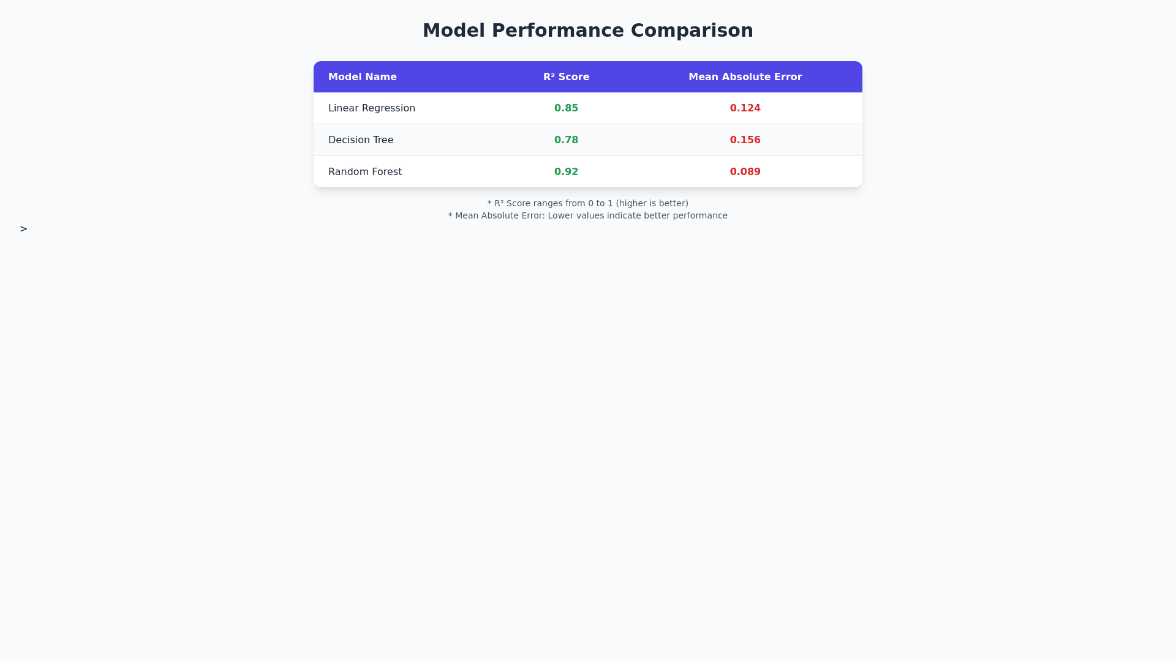Click the 0.089 error value
Image resolution: width=1176 pixels, height=661 pixels.
pos(745,172)
